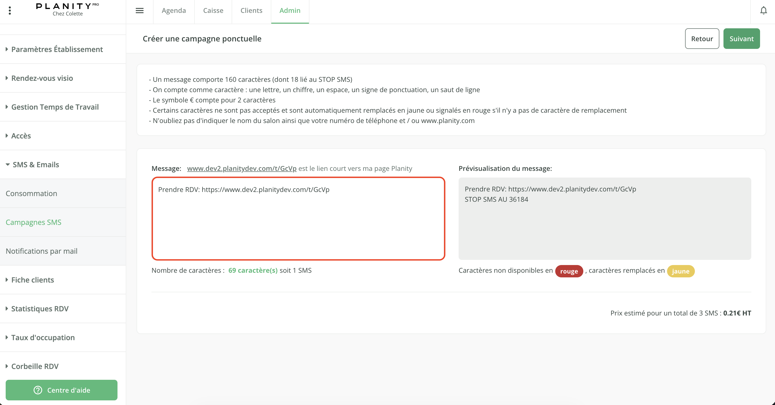This screenshot has width=775, height=405.
Task: Expand Fiche clients section
Action: (32, 280)
